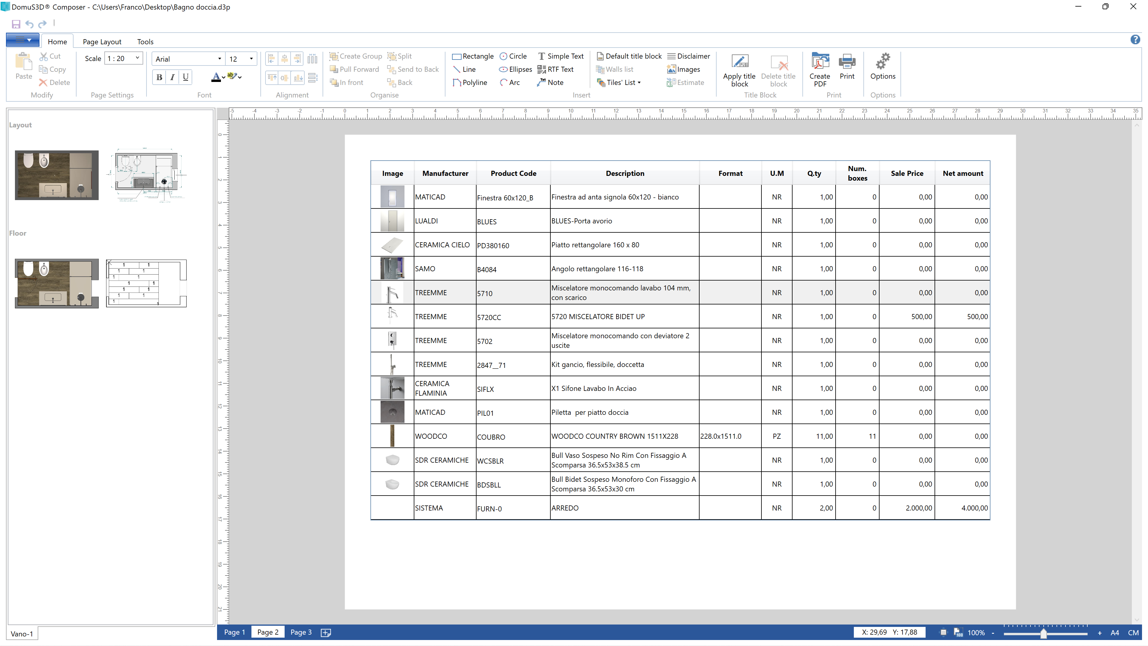Toggle Italic formatting
This screenshot has height=646, width=1148.
tap(172, 77)
